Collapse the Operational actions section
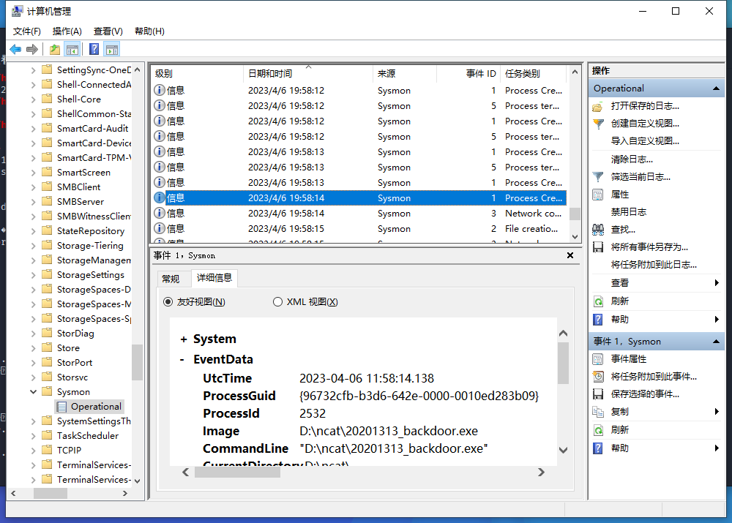Image resolution: width=732 pixels, height=523 pixels. 716,89
